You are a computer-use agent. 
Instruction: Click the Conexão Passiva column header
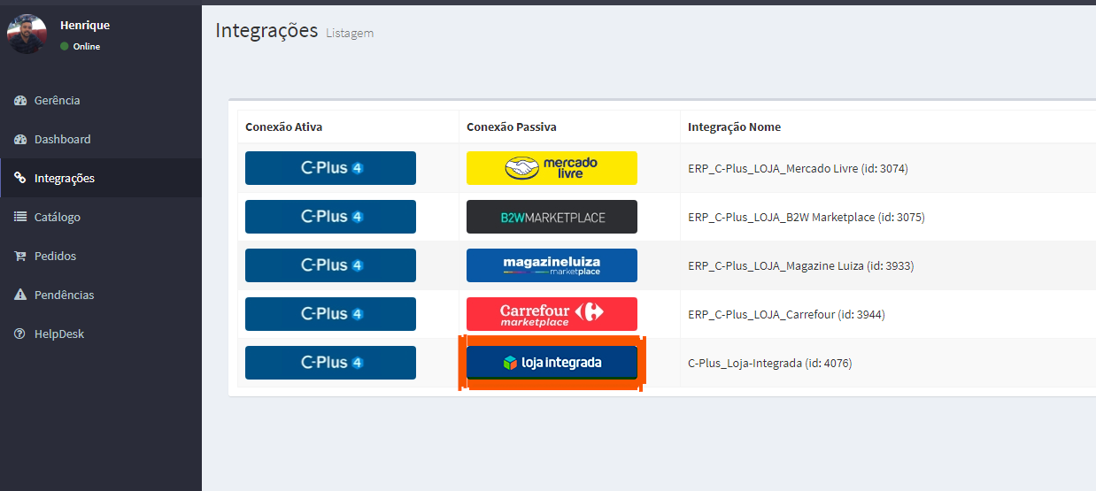(x=512, y=127)
